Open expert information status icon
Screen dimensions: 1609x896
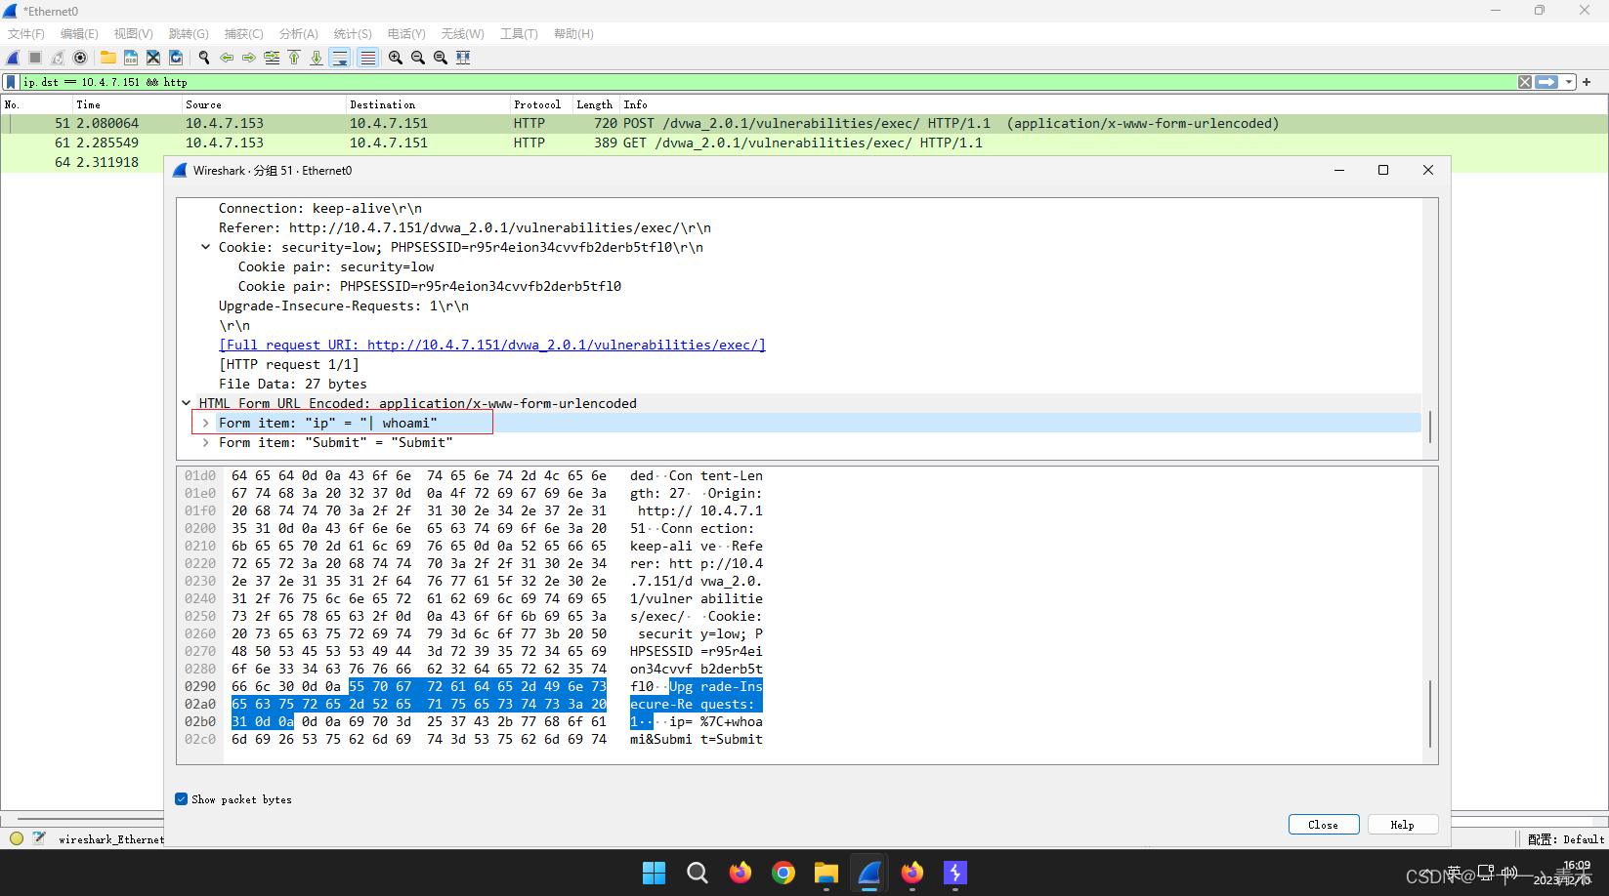point(17,838)
